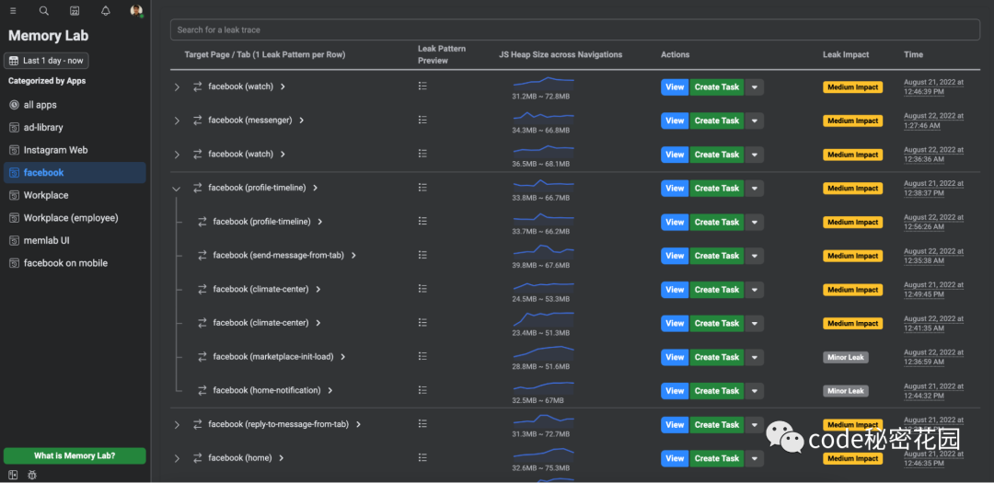This screenshot has height=483, width=994.
Task: Open actions dropdown caret in facebook (messenger) row
Action: (755, 121)
